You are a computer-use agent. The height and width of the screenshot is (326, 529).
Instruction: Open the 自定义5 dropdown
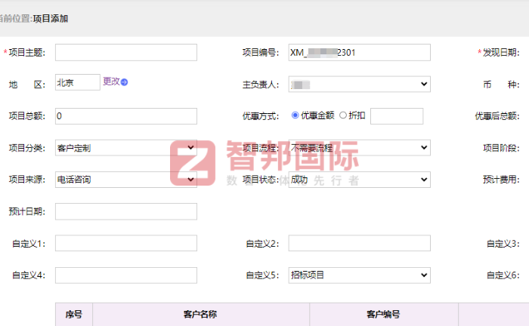(359, 275)
